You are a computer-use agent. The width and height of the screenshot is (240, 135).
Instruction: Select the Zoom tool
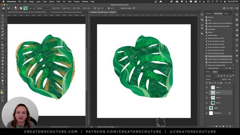click(x=3, y=84)
